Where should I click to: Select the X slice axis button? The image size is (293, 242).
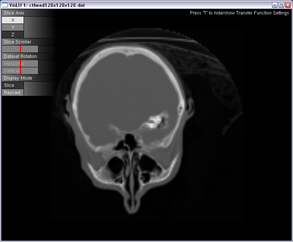pos(13,20)
